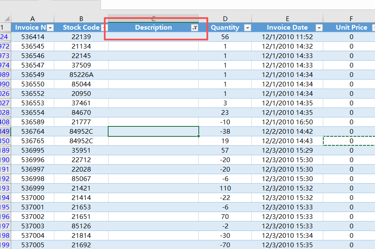Select stock code cell 35951
This screenshot has width=375, height=249.
(x=81, y=150)
